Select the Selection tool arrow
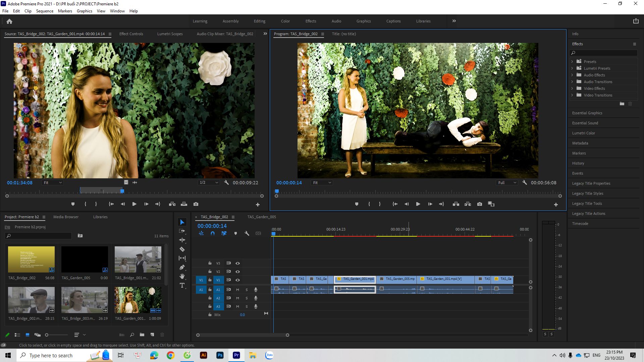Screen dimensions: 644x362 (182, 222)
